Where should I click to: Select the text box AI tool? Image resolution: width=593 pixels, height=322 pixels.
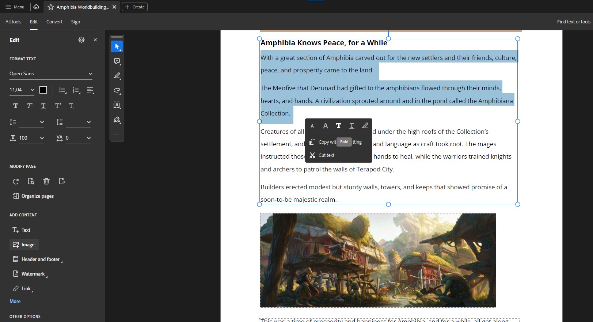click(117, 105)
